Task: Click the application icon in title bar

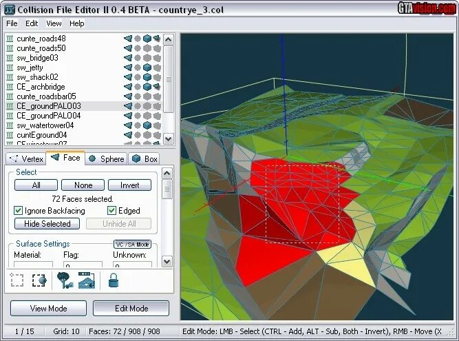Action: (x=10, y=10)
